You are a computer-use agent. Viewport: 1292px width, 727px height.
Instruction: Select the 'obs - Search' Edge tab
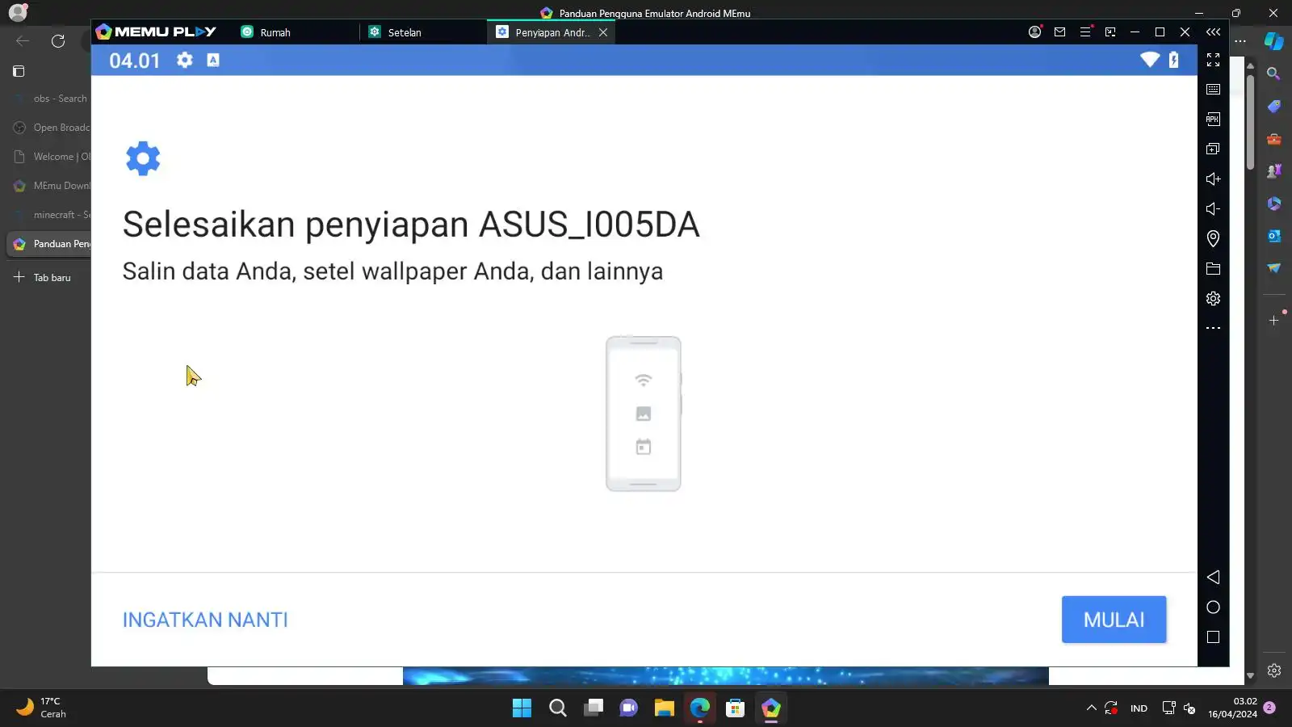click(x=48, y=99)
